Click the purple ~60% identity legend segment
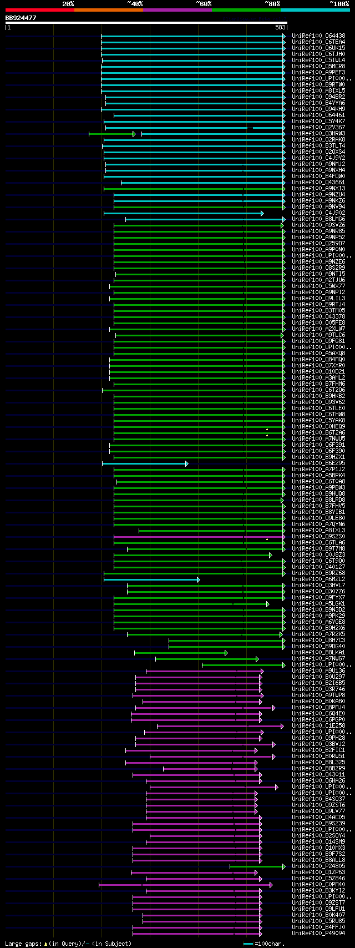Viewport: 355px width, 948px height. tap(177, 10)
